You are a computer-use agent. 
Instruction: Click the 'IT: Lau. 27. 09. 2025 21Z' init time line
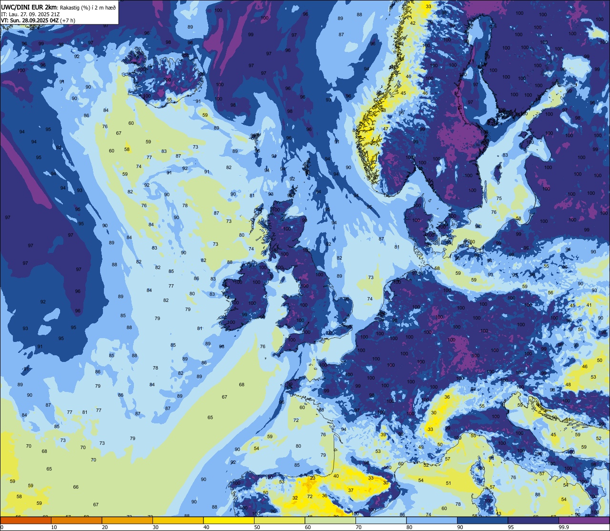[x=30, y=14]
